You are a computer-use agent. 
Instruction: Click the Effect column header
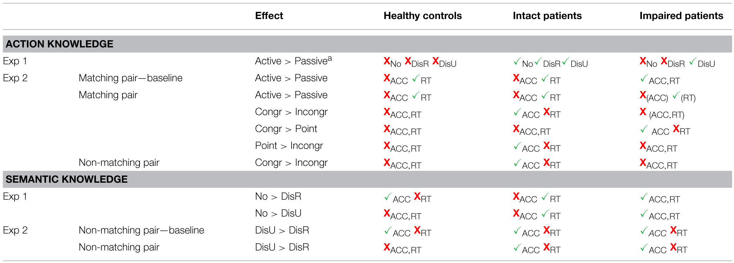pyautogui.click(x=269, y=16)
